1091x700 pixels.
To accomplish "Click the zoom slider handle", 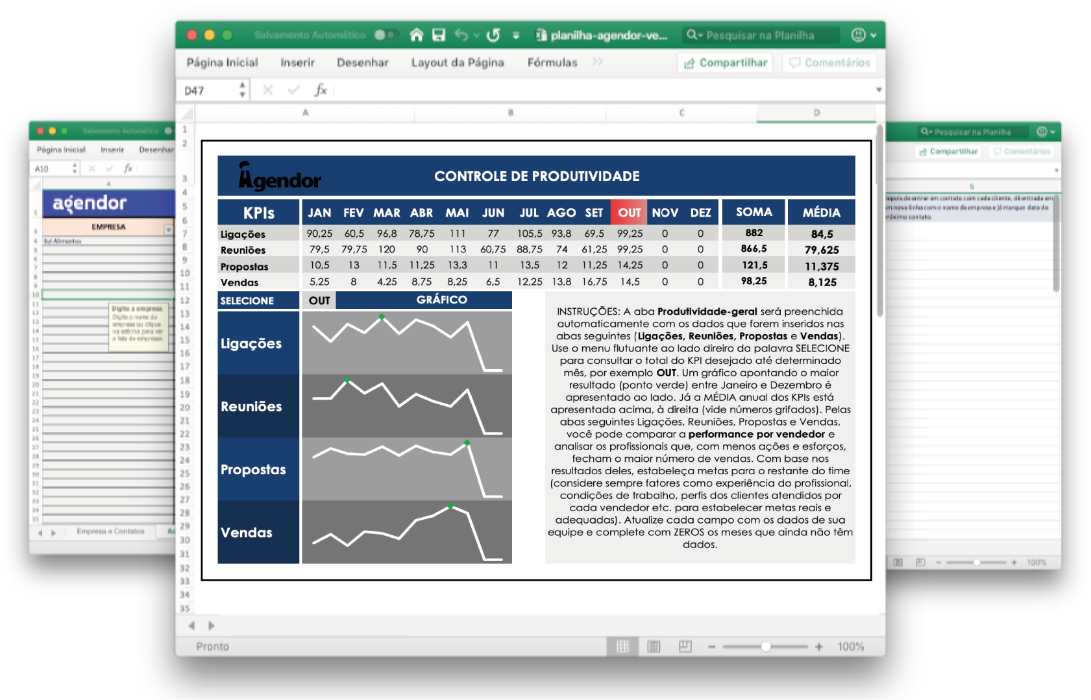I will [x=766, y=646].
